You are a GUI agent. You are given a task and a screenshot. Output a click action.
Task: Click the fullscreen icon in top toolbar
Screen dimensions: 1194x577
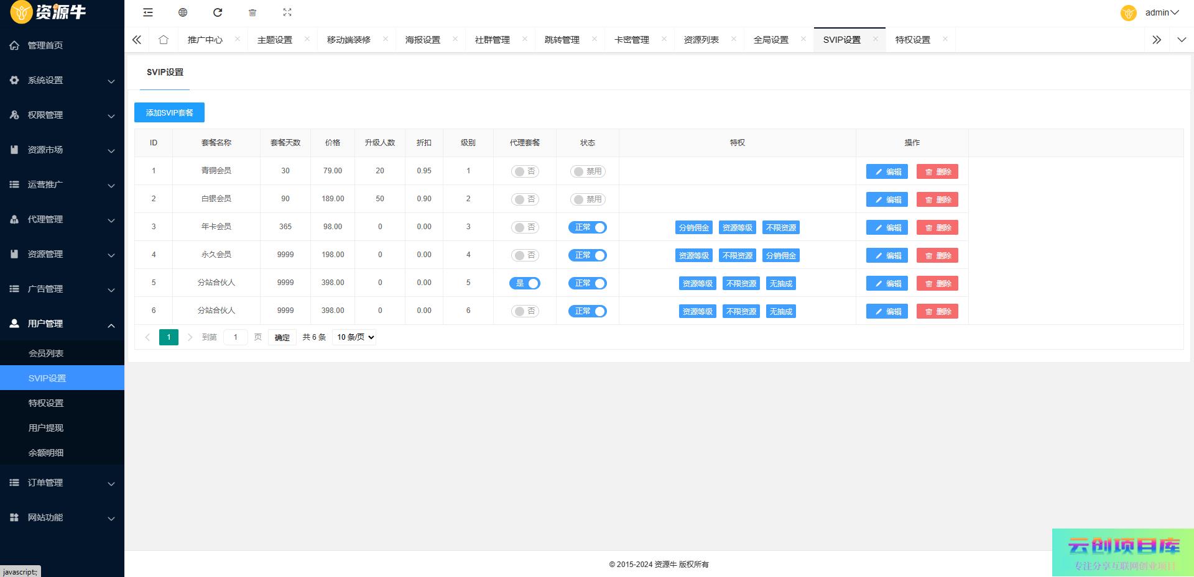pyautogui.click(x=287, y=12)
